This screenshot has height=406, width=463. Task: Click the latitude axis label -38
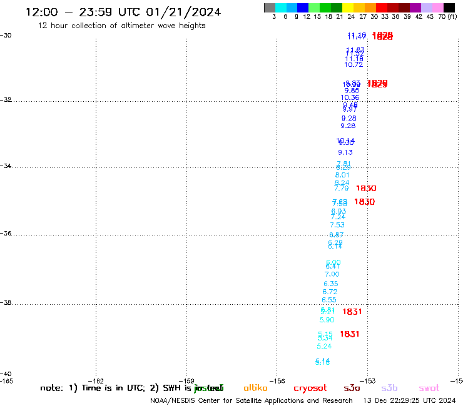pos(6,303)
